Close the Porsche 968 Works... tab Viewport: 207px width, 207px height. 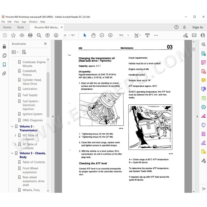coord(62,27)
